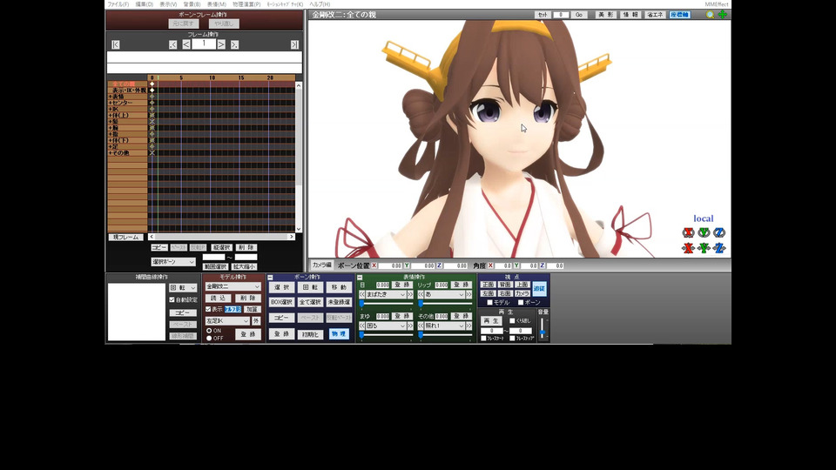
Task: Jump to the first frame with |< button
Action: pos(116,44)
